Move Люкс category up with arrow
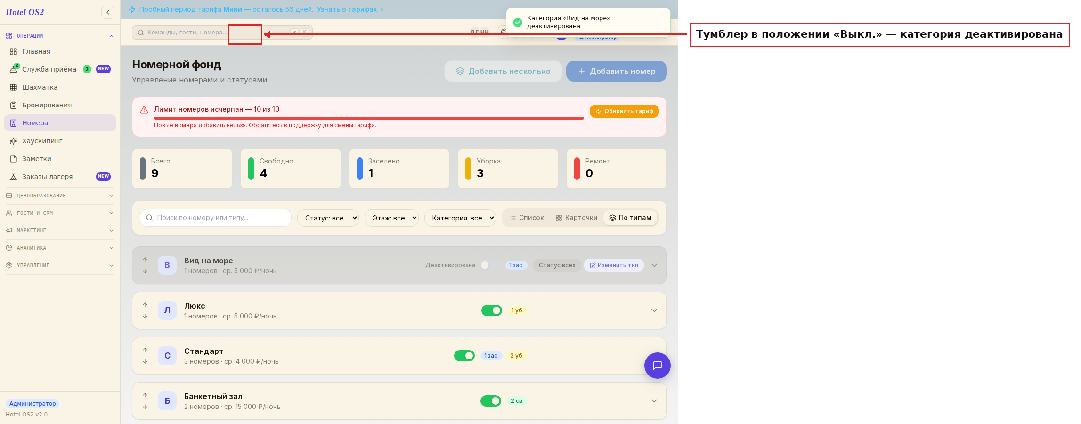 coord(145,305)
